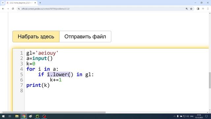
Task: Restore down the Chrome window
Action: click(x=201, y=3)
